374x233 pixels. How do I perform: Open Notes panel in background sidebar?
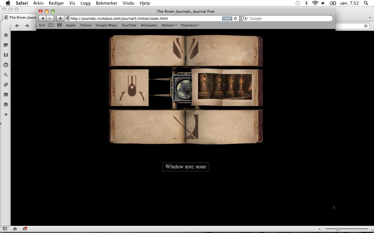[6, 45]
